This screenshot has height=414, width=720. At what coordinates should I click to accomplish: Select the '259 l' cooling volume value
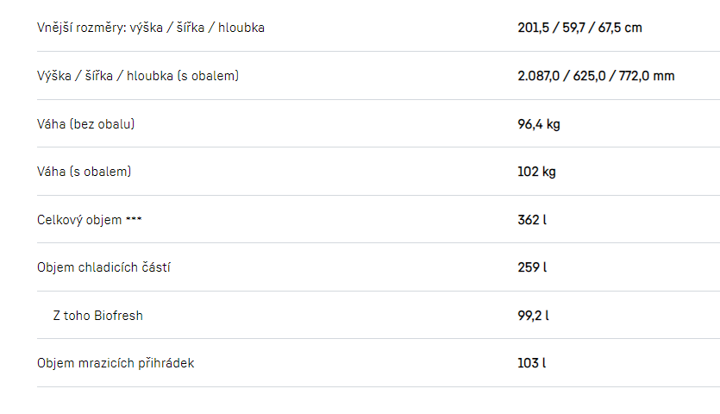pos(532,267)
